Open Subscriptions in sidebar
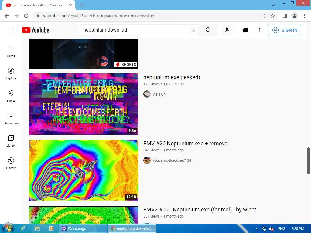 (x=11, y=119)
